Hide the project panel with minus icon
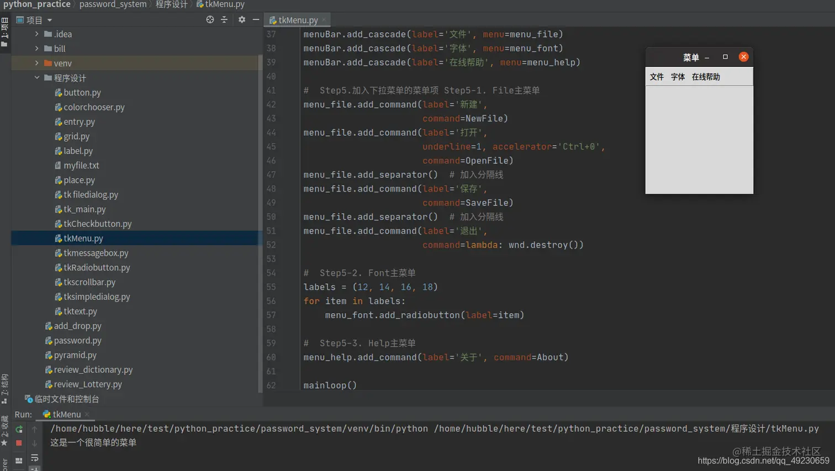Screen dimensions: 835x471 pos(256,19)
